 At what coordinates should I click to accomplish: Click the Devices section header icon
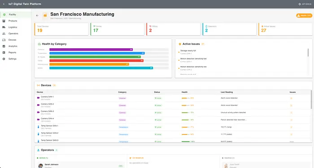38,85
